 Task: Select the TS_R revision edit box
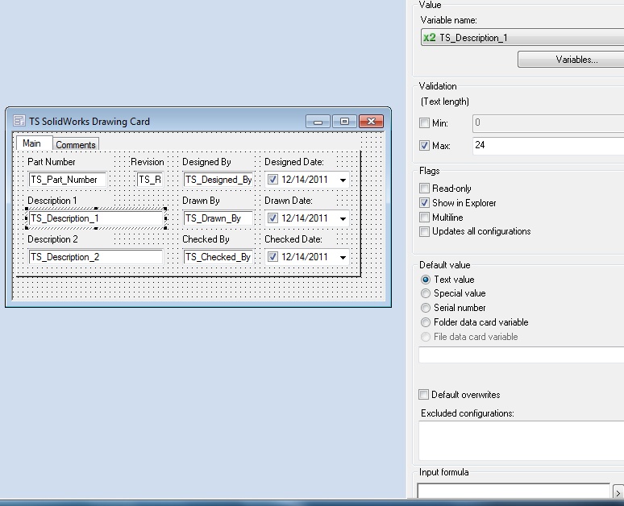150,180
